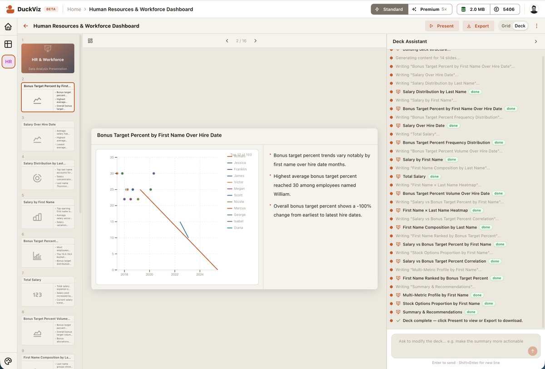Select Total Salary slide thumbnail
Screen dimensions: 545x369
(48, 291)
